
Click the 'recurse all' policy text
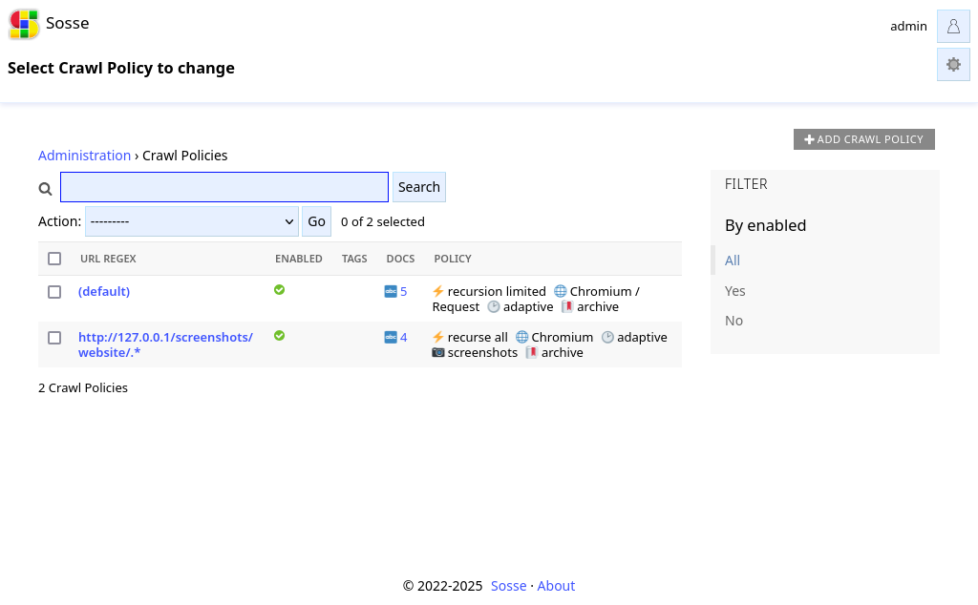point(478,338)
